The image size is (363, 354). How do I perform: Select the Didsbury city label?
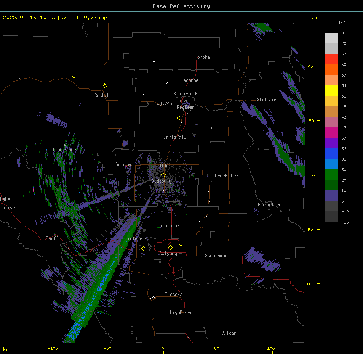tap(162, 181)
